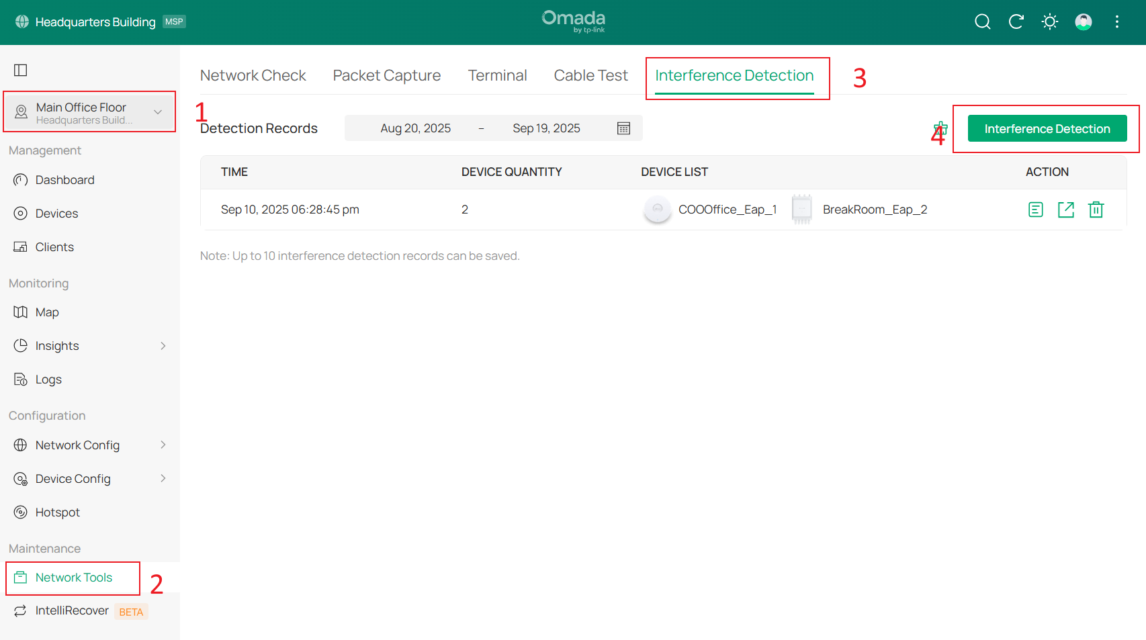Switch to the Cable Test tab
Viewport: 1146px width, 640px height.
click(x=590, y=76)
